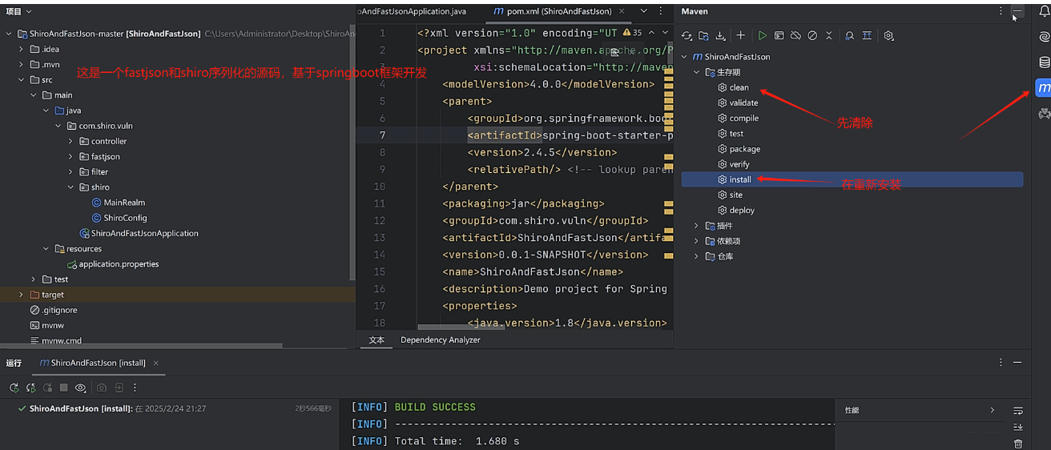Screen dimensions: 1051x450
Task: Click exit arrow icon in Run toolbar
Action: (x=119, y=388)
